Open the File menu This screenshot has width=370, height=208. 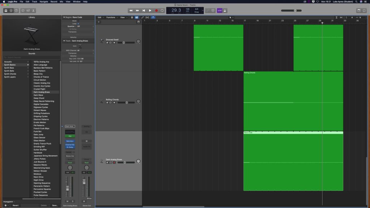click(21, 2)
